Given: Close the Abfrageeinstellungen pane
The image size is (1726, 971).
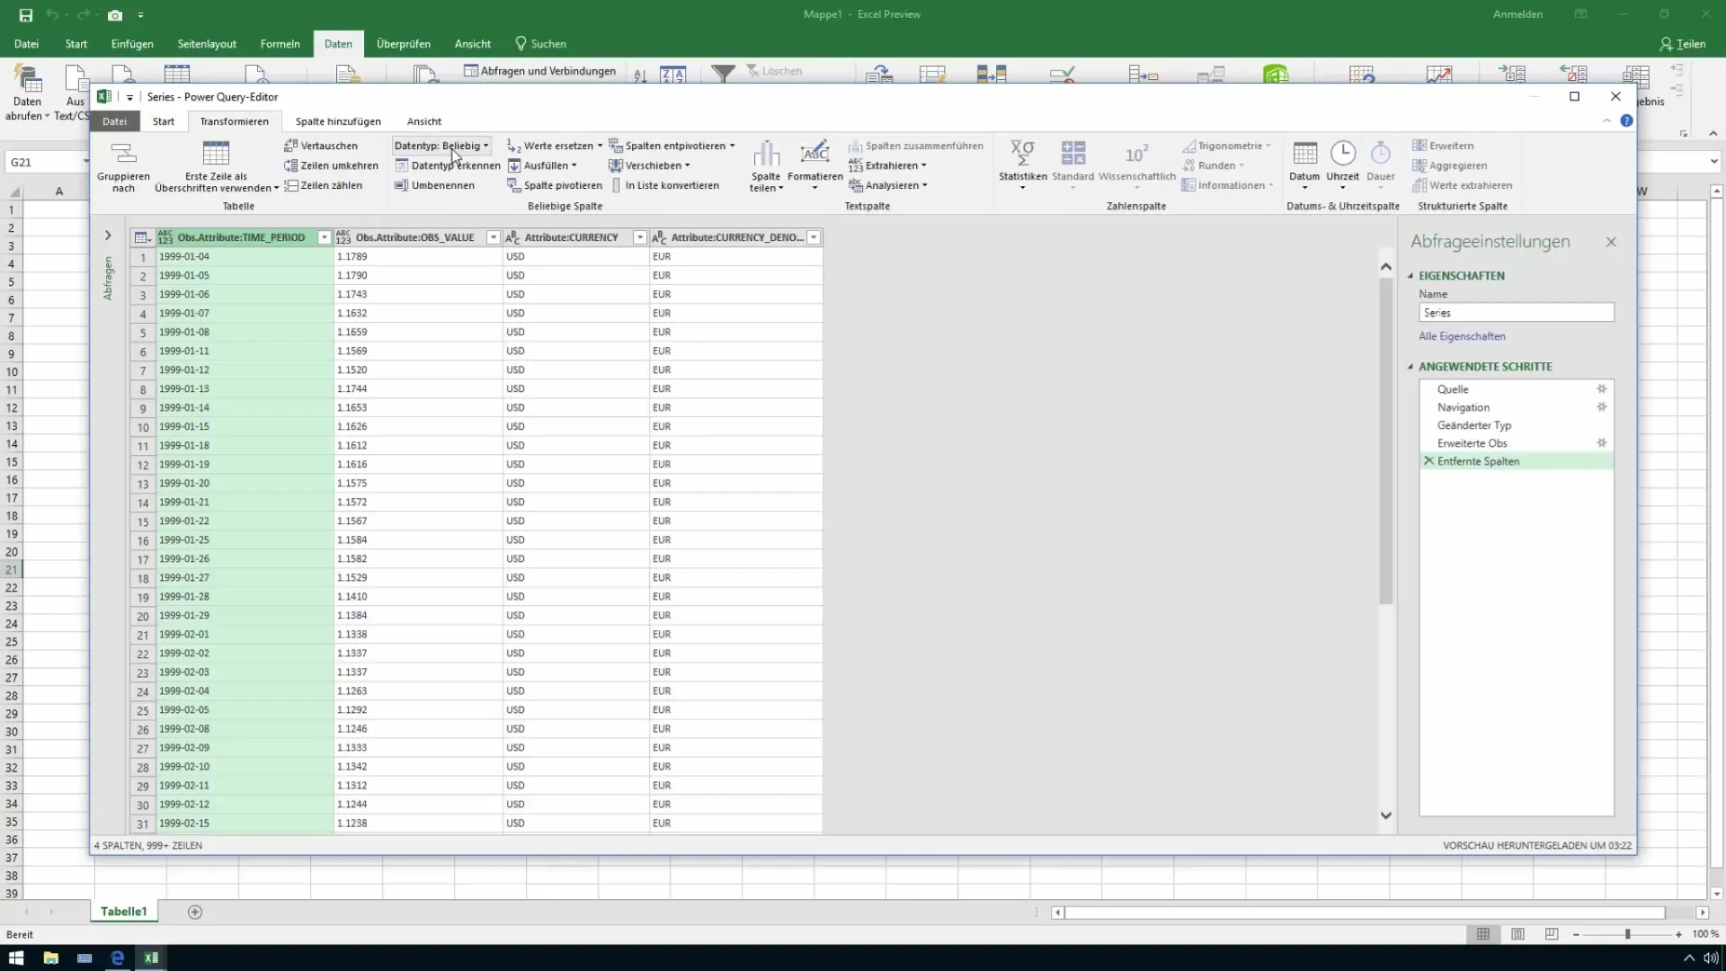Looking at the screenshot, I should tap(1611, 242).
